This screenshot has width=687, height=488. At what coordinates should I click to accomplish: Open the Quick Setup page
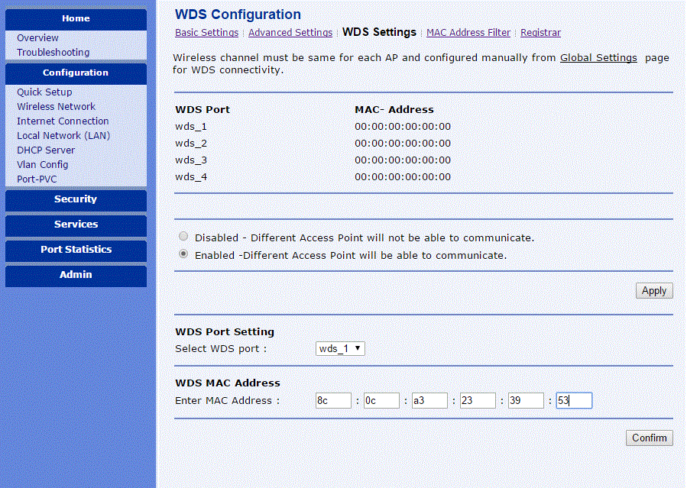click(44, 92)
